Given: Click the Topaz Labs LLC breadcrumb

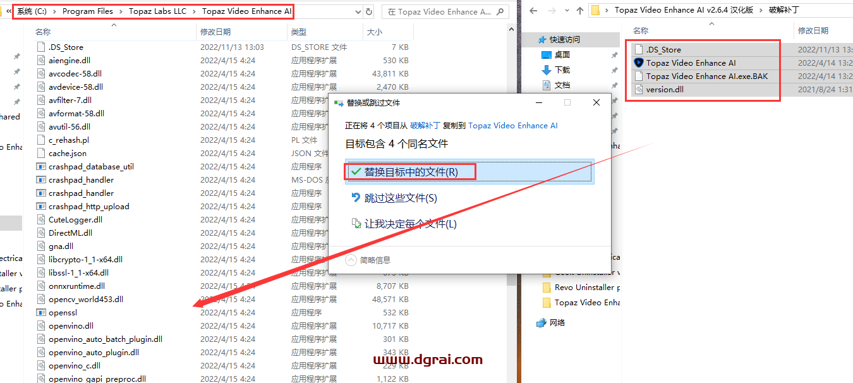Looking at the screenshot, I should click(x=158, y=11).
